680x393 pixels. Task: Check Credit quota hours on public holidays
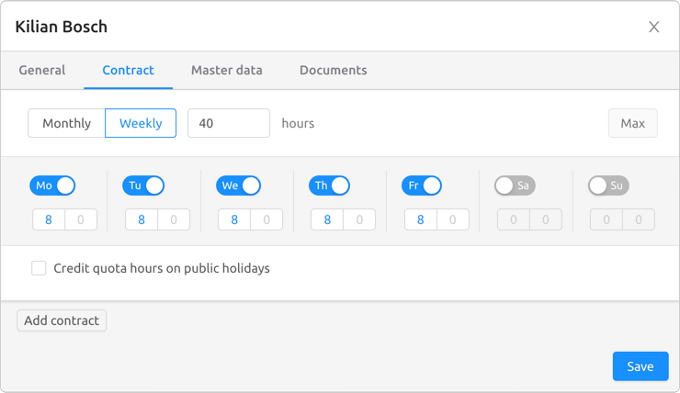click(x=39, y=268)
